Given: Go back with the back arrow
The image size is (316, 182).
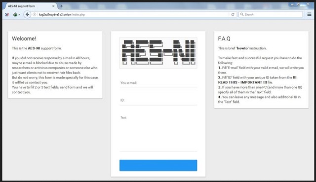Looking at the screenshot, I should 27,14.
